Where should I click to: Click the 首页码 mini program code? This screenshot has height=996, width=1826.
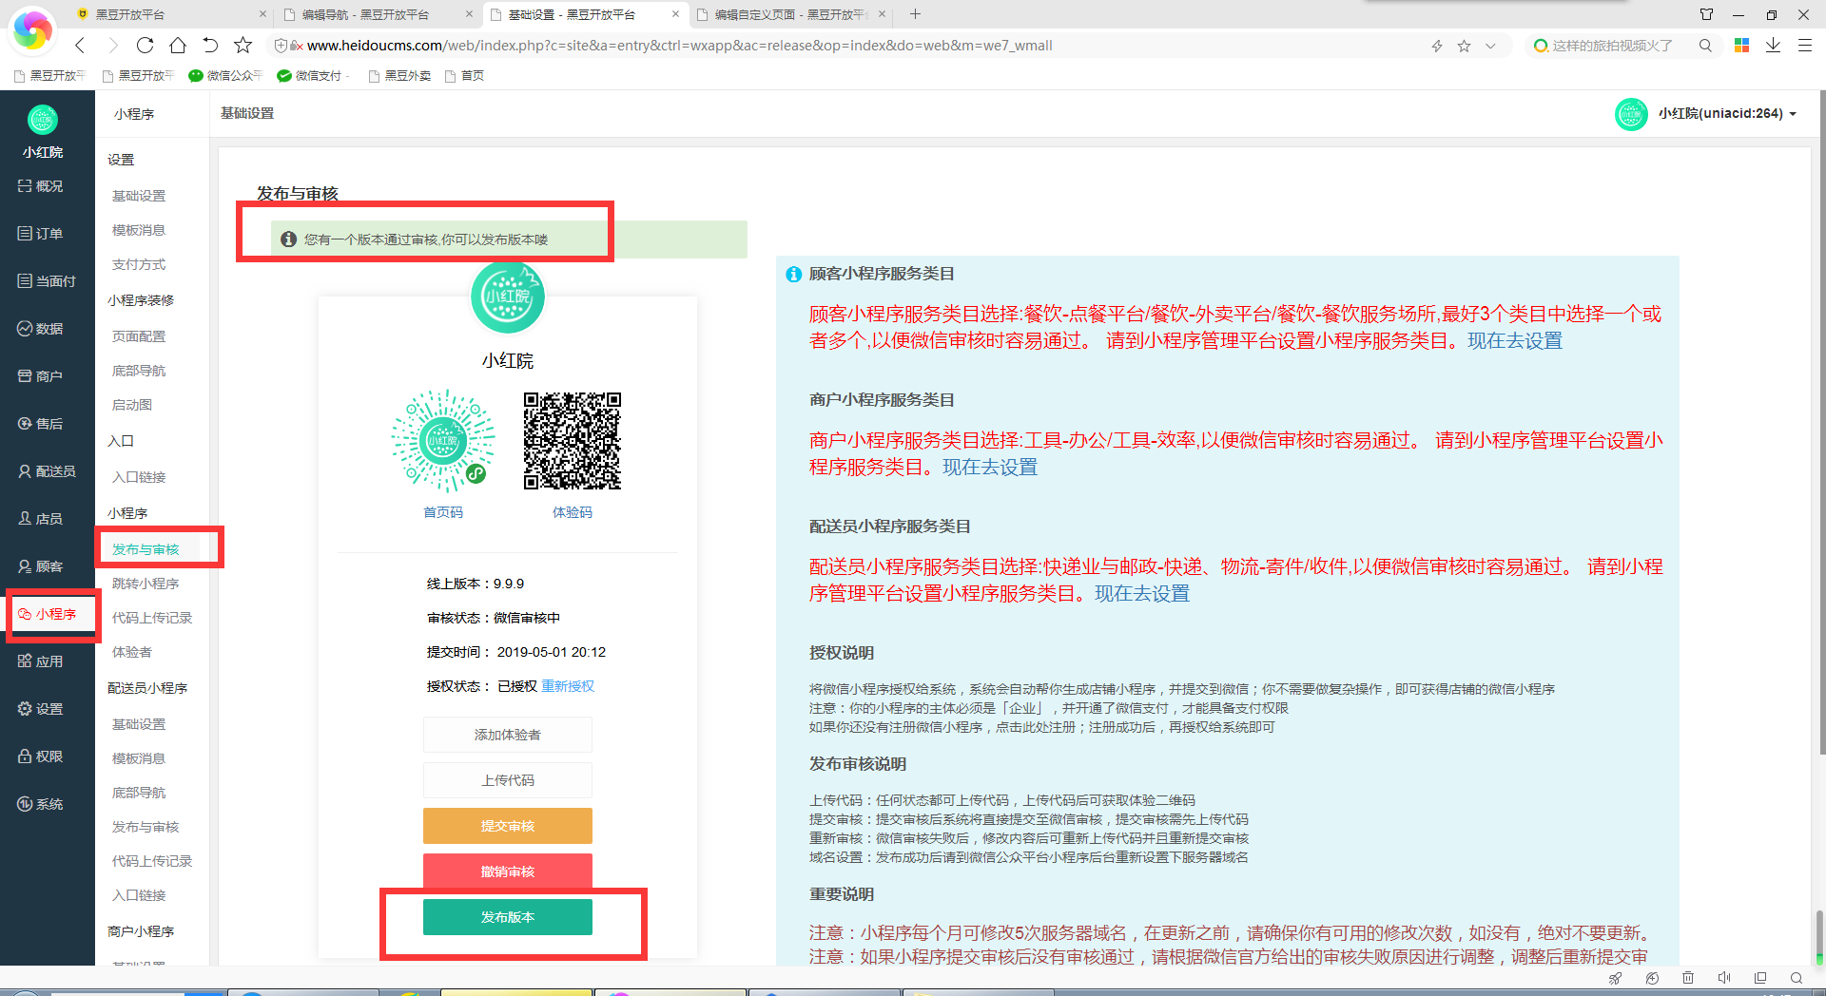pos(443,441)
